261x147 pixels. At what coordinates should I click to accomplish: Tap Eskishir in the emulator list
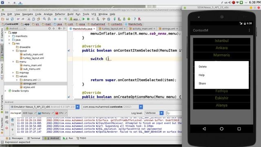[221, 98]
